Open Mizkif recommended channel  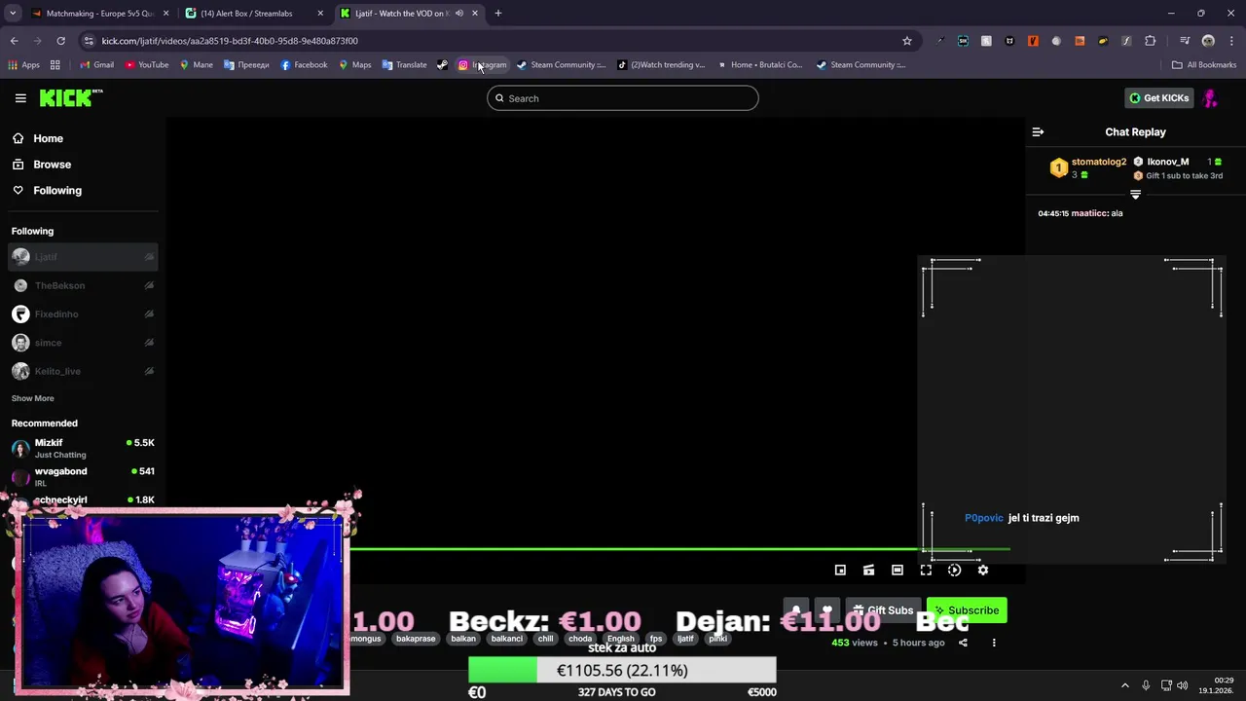[83, 448]
